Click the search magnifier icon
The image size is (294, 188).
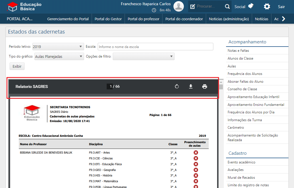[x=227, y=7]
